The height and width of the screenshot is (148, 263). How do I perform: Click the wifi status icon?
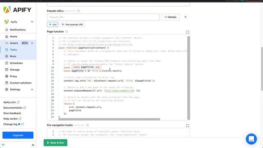[x=3, y=145]
